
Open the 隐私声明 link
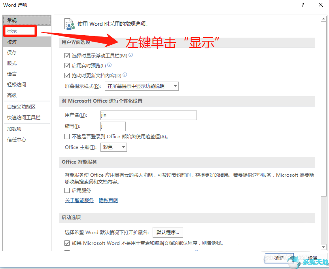pos(108,200)
